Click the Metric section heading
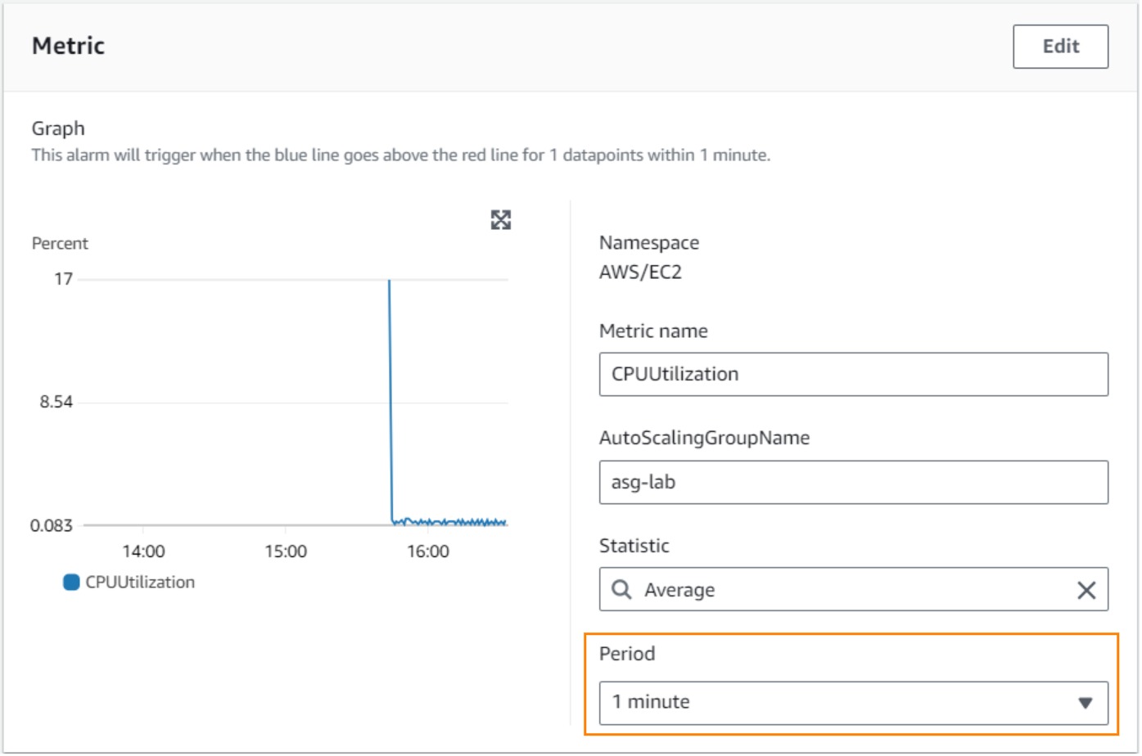This screenshot has width=1142, height=756. pos(69,47)
